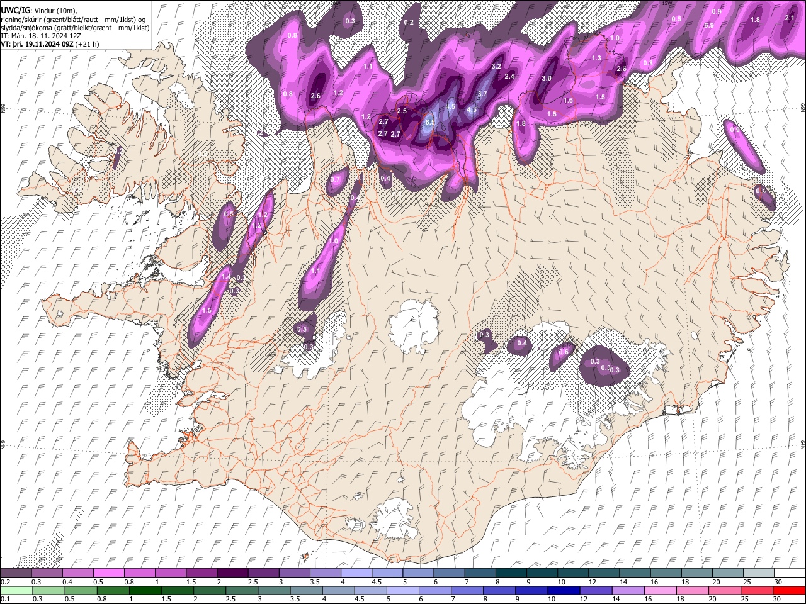Click the darkest purple upper swatch starting at 2
Screen dimensions: 806x604
pos(232,573)
